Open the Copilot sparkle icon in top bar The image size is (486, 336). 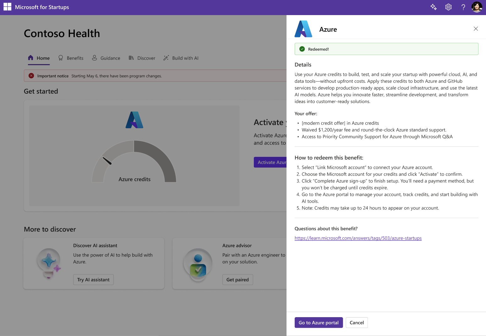pos(434,7)
